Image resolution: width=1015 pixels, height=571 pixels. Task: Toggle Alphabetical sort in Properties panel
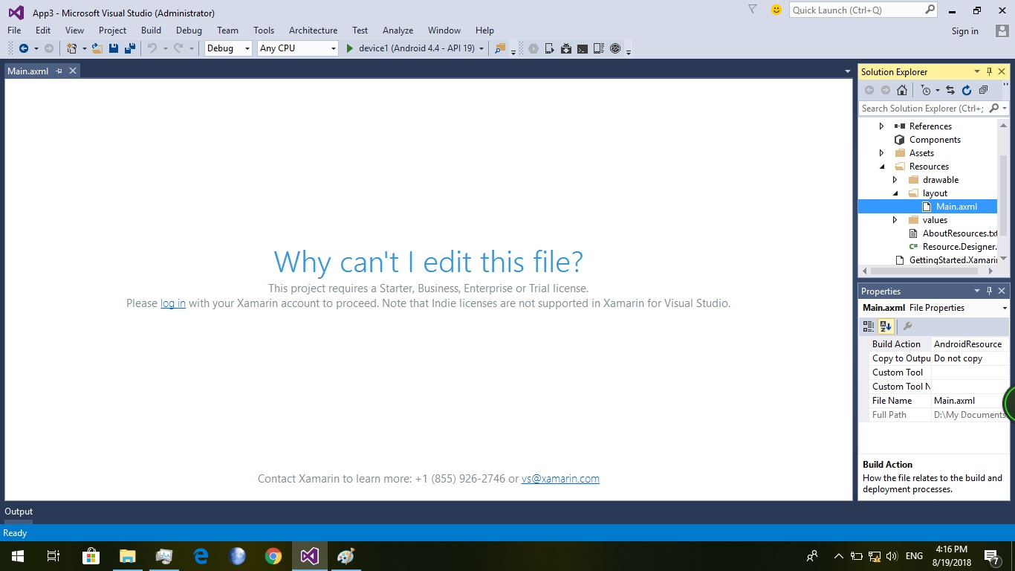point(886,326)
